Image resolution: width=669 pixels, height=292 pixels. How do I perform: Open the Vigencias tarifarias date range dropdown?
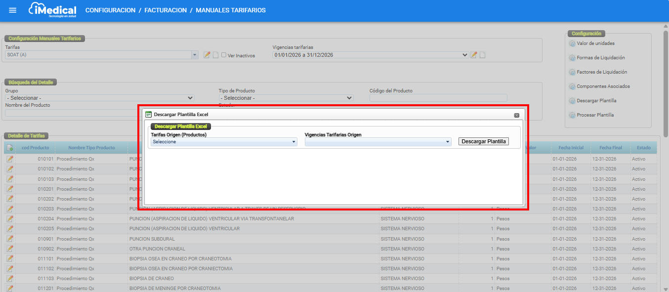coord(370,55)
